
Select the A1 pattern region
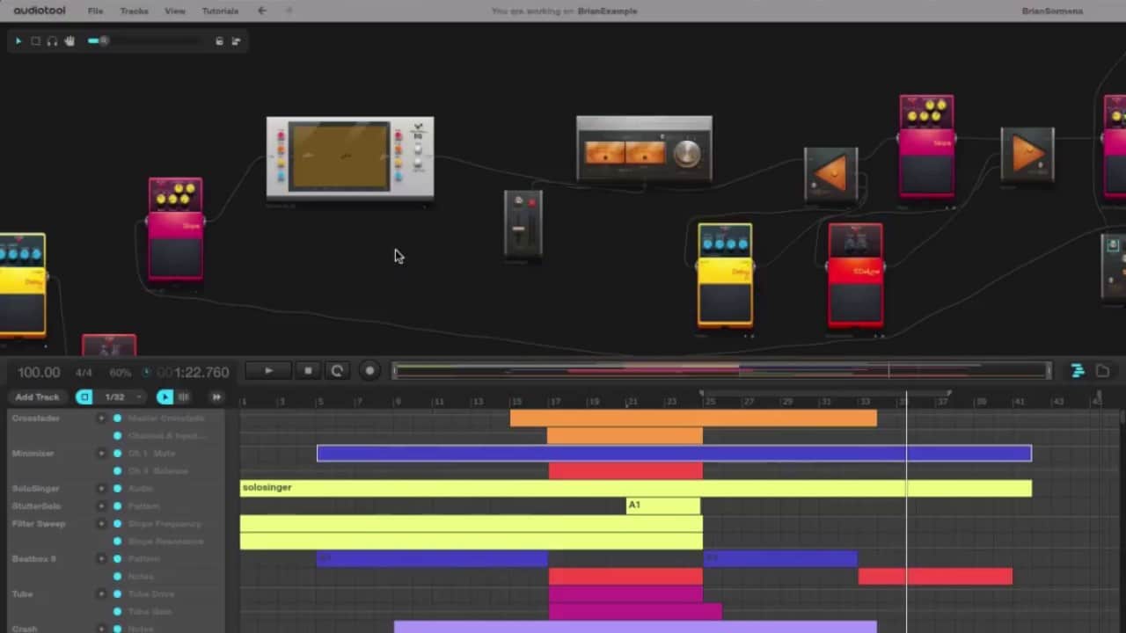663,506
